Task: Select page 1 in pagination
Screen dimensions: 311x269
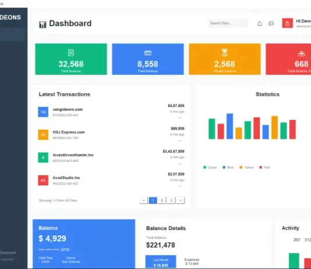Action: 153,200
